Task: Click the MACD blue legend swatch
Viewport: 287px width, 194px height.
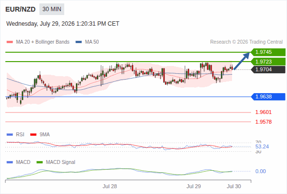Action: coord(10,162)
